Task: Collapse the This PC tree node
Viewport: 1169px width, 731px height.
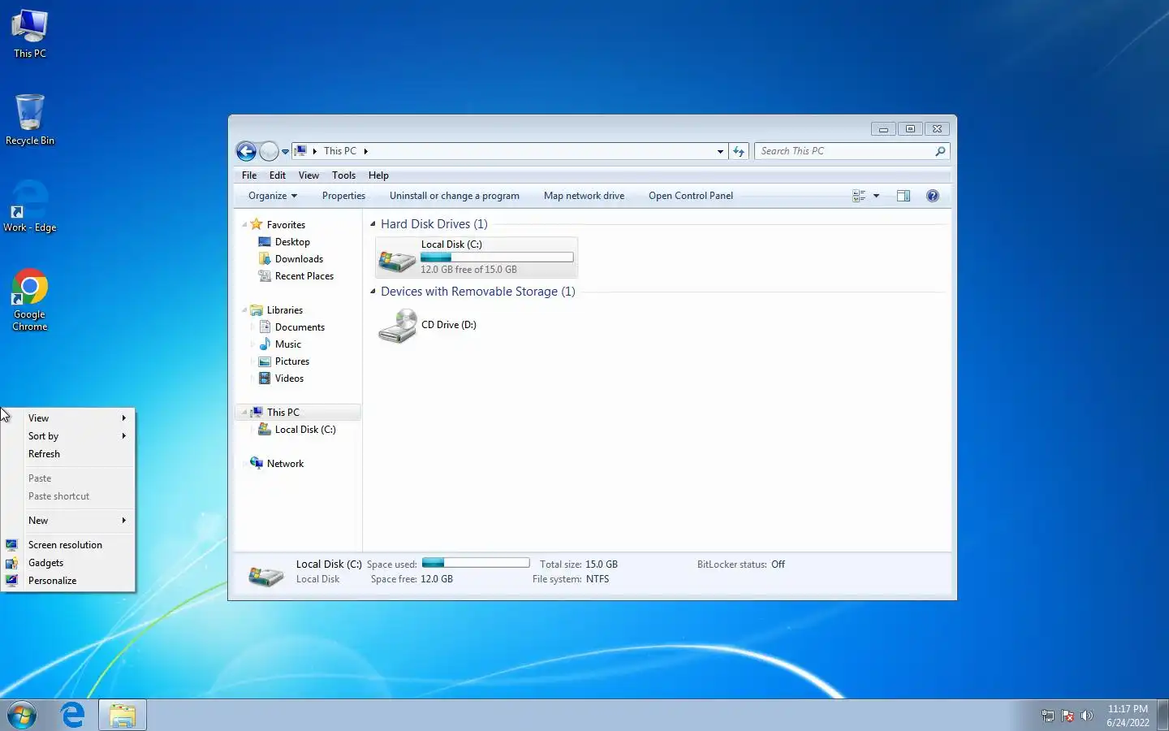Action: [x=244, y=413]
